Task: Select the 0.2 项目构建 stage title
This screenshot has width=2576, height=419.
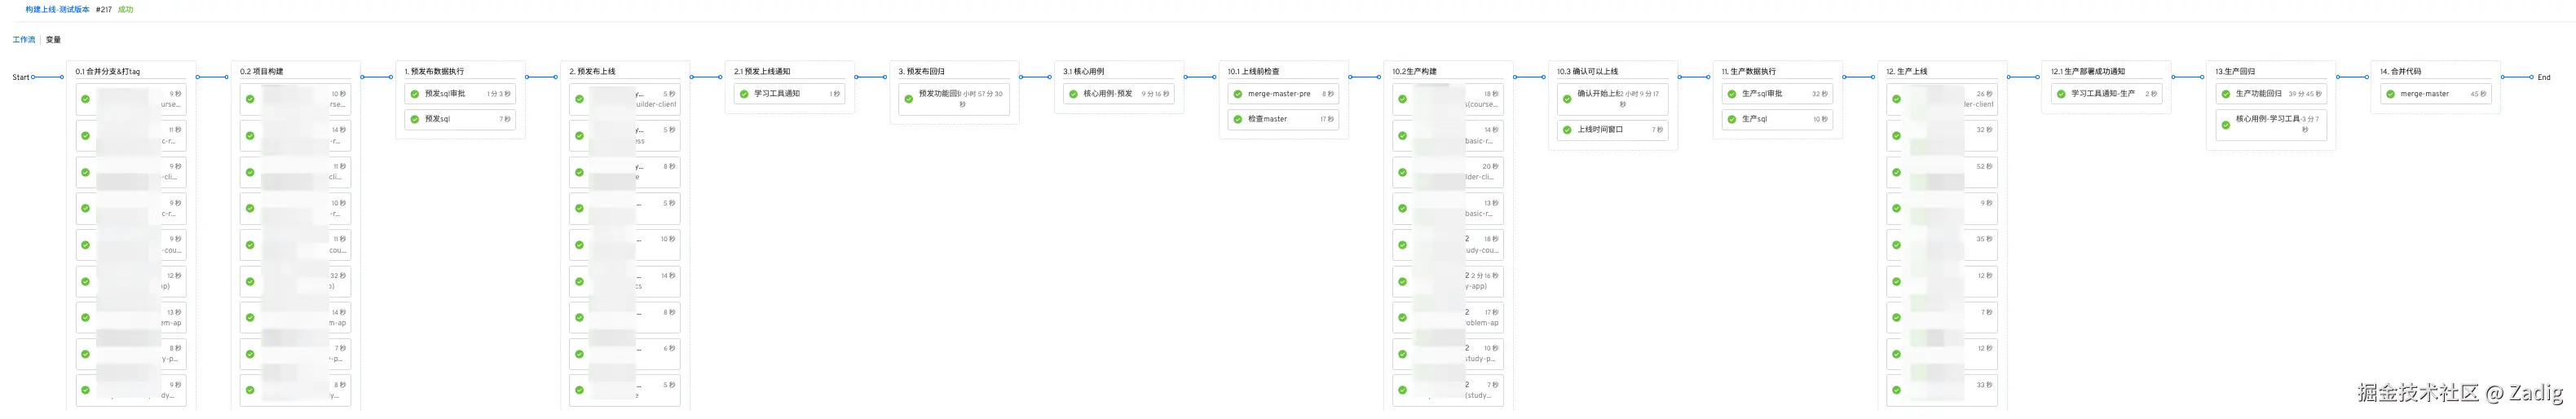Action: pyautogui.click(x=262, y=72)
